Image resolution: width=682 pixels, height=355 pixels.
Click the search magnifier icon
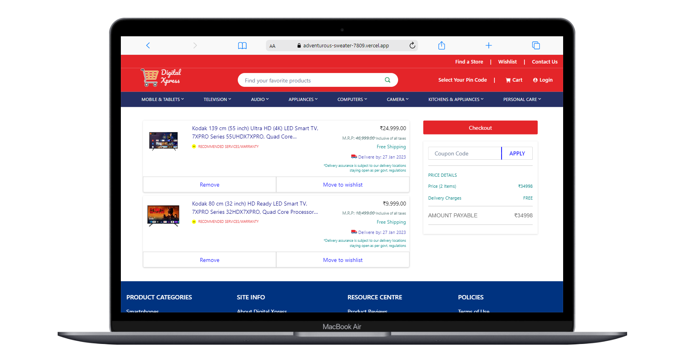(387, 80)
